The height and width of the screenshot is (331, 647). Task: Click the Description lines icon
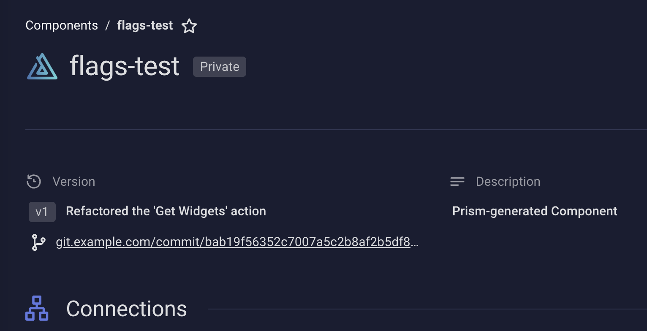coord(457,181)
